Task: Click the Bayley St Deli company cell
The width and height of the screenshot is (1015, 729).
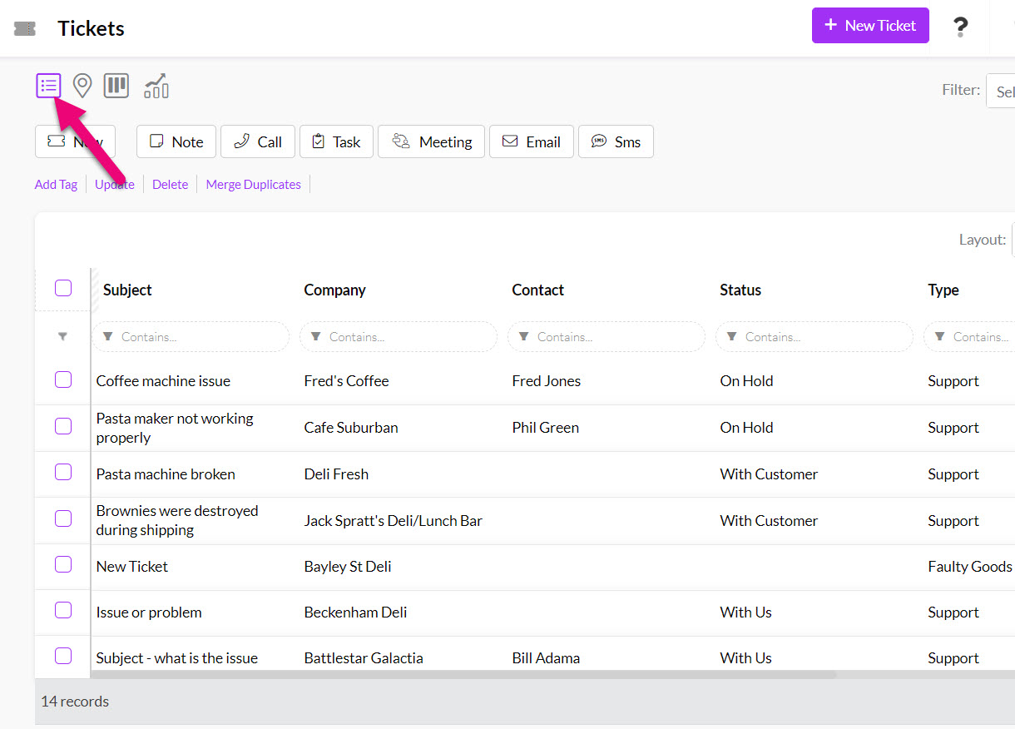Action: pos(348,567)
